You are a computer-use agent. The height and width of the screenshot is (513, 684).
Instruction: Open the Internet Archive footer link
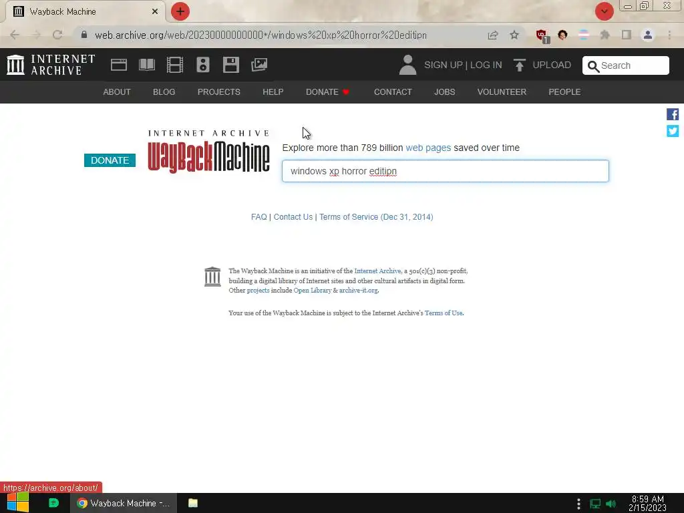377,271
